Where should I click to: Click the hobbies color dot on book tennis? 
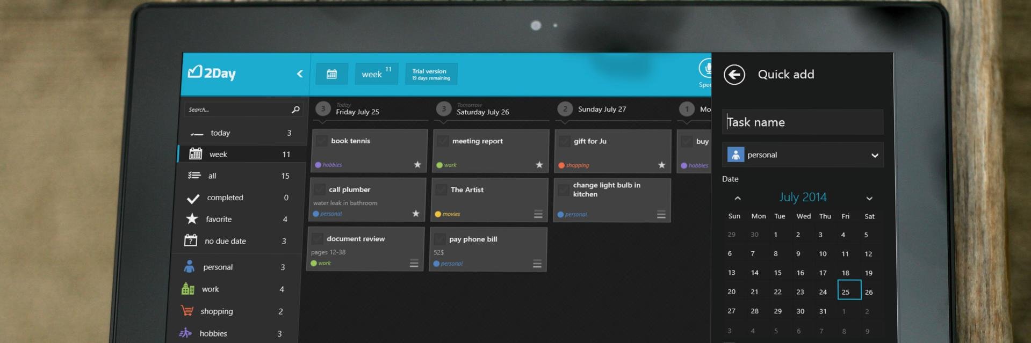318,165
